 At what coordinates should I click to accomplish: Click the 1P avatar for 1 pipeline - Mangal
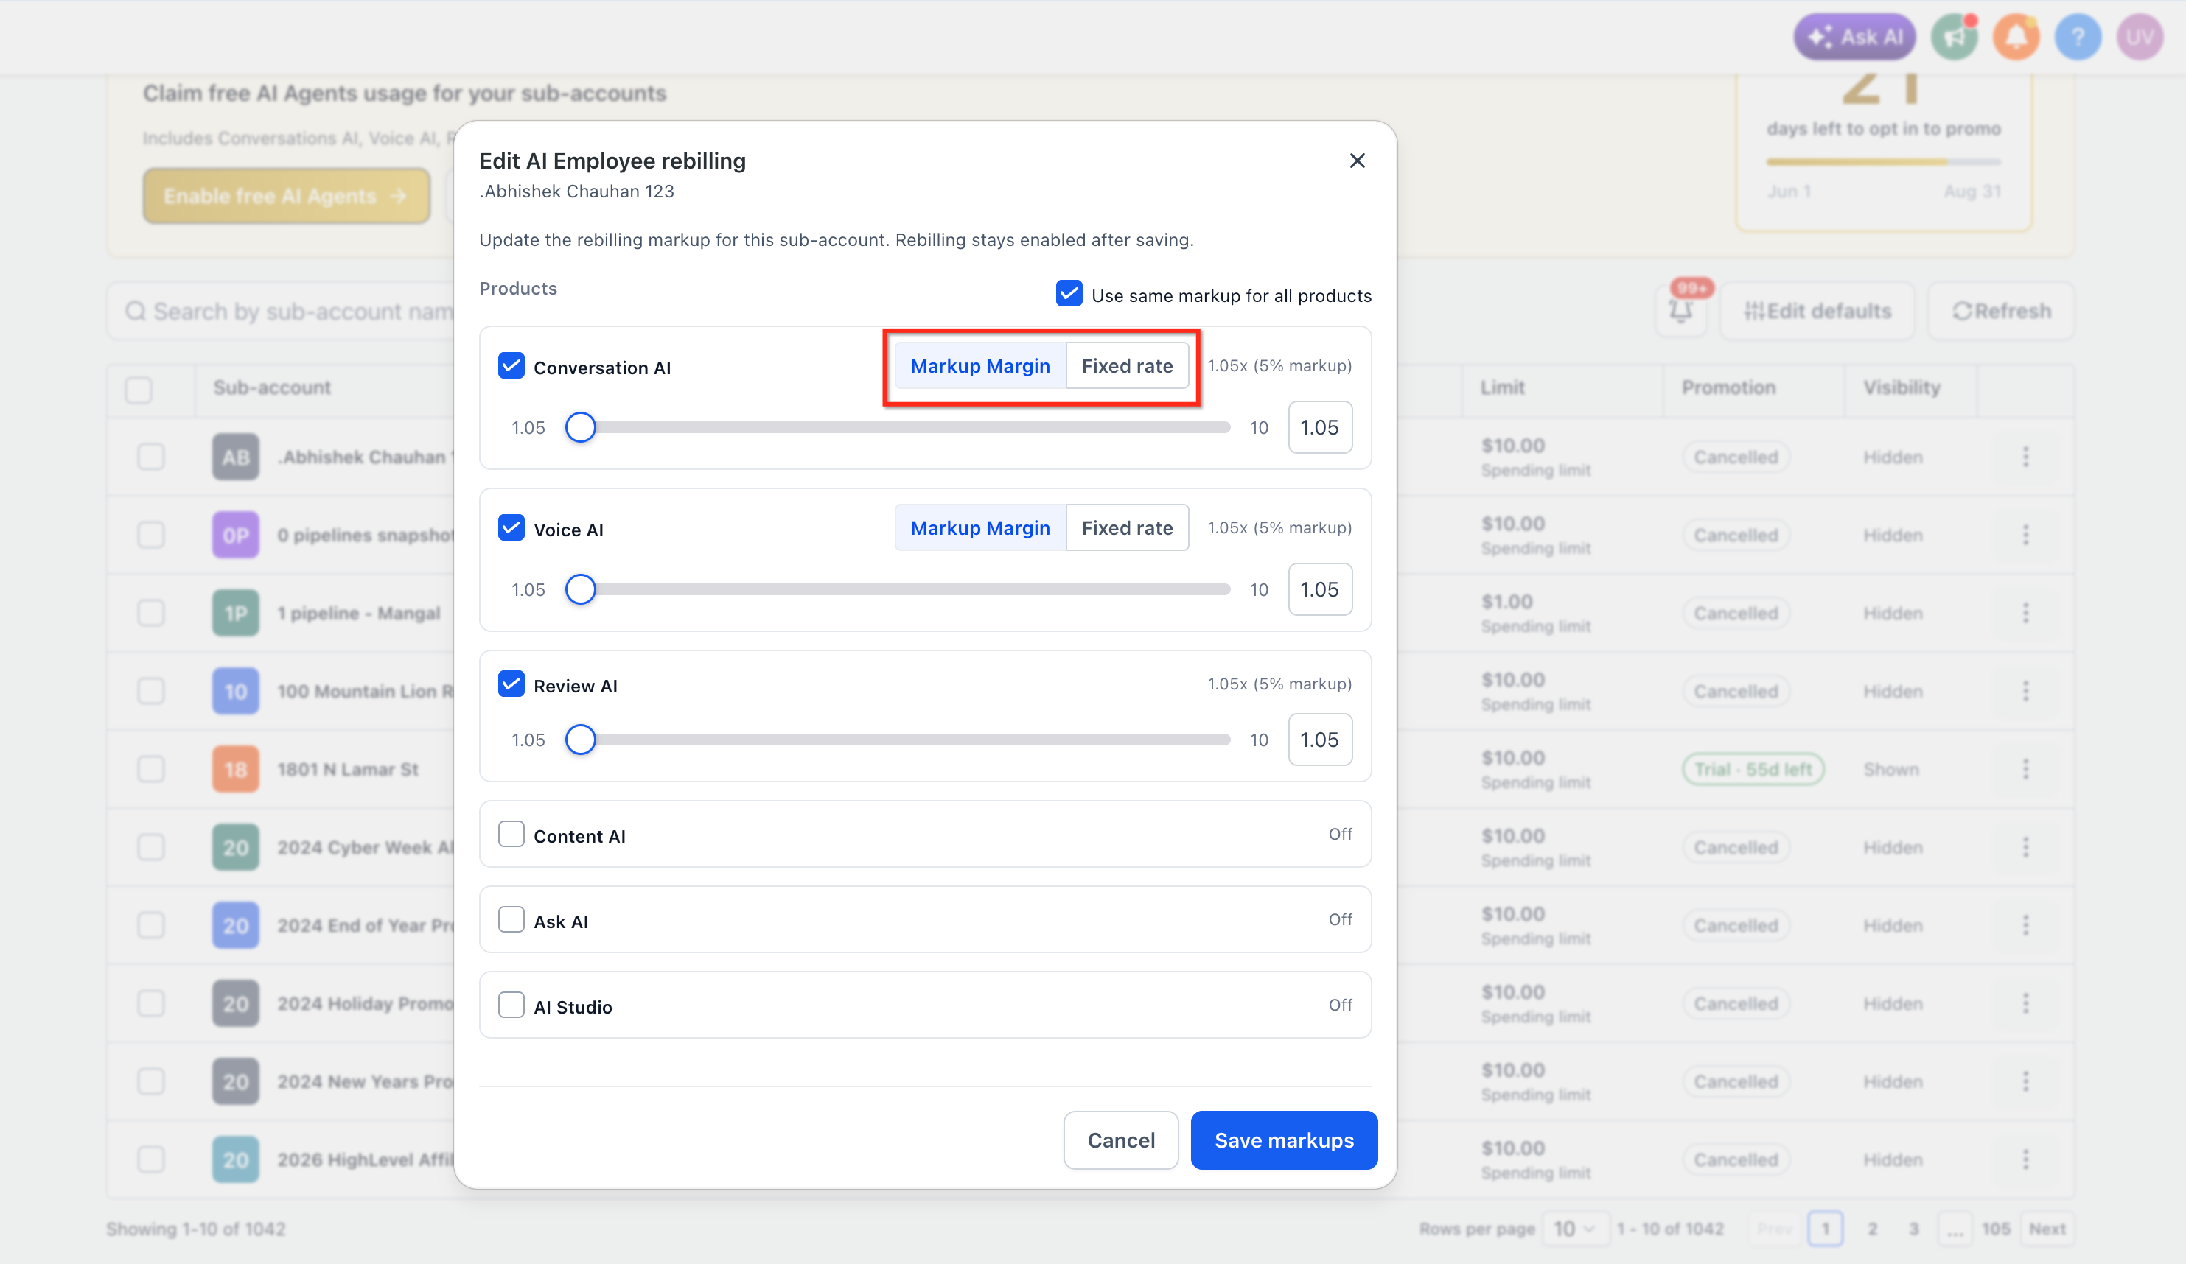point(236,613)
